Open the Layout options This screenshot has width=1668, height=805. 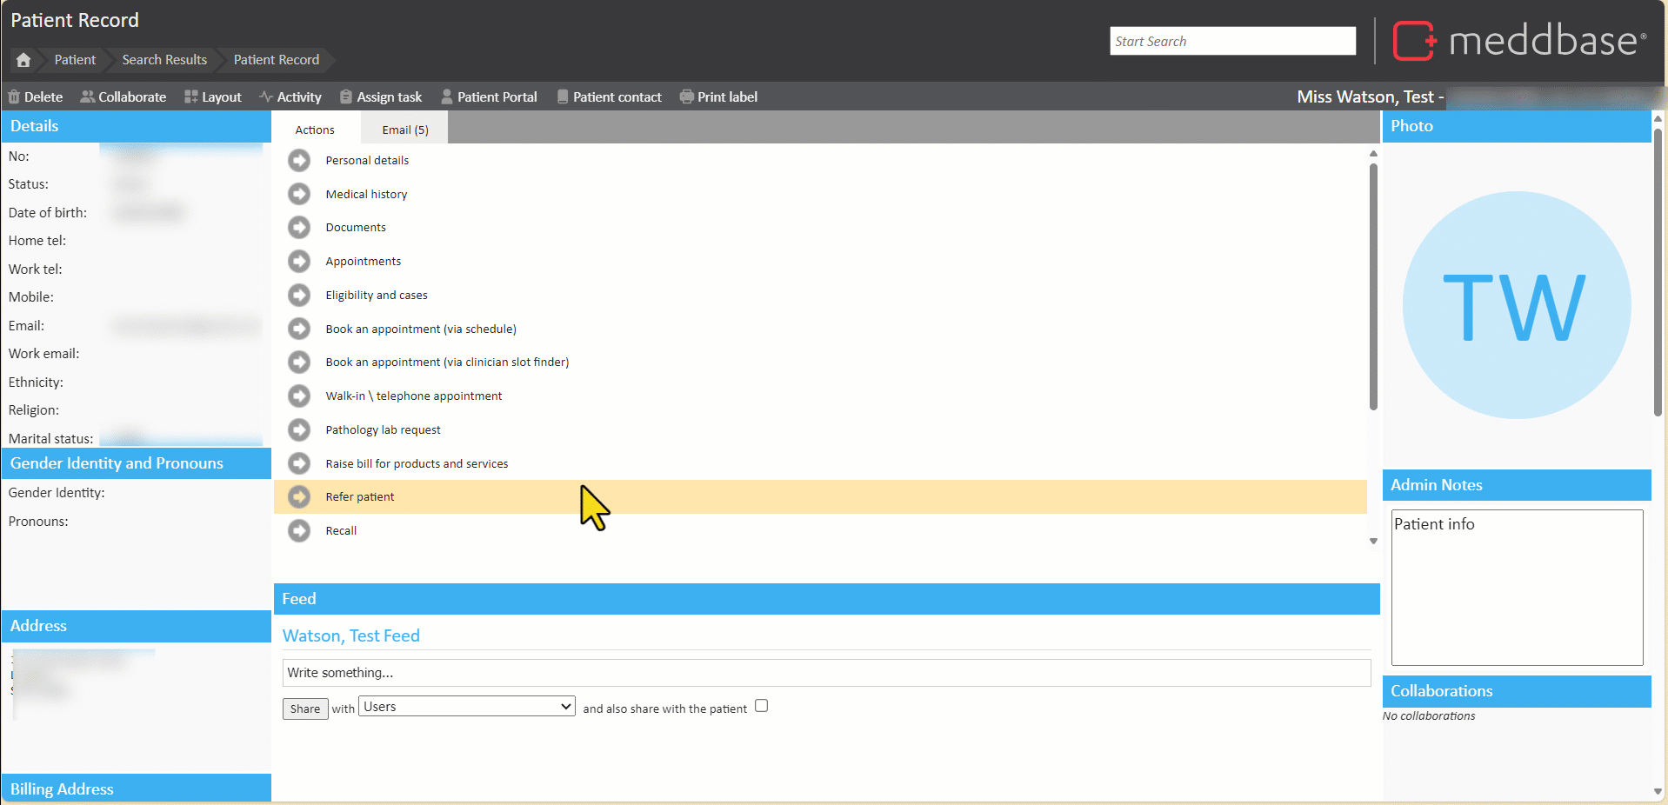click(212, 97)
